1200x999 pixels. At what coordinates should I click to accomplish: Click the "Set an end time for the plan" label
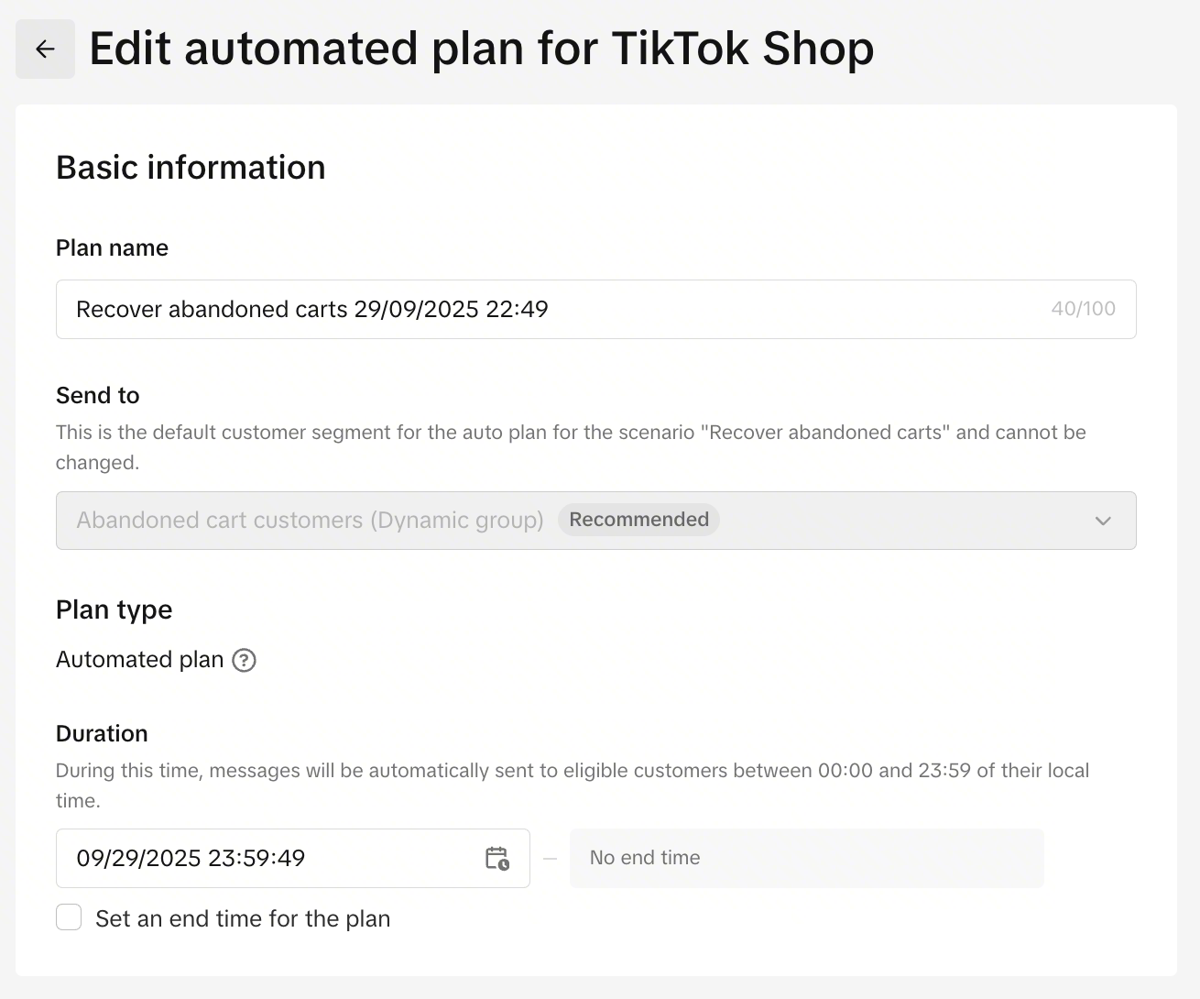[x=243, y=918]
